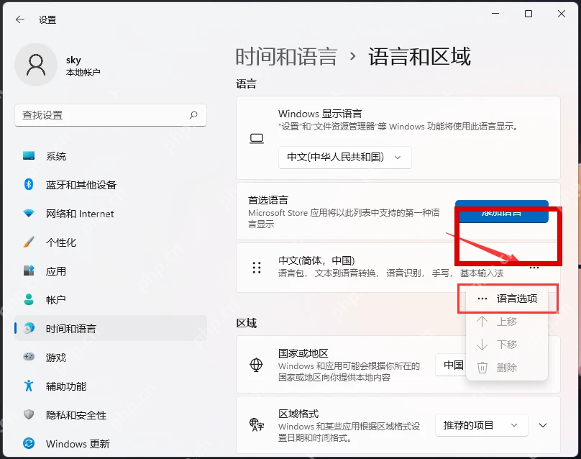Choose 语言选项 from the context menu

point(507,299)
